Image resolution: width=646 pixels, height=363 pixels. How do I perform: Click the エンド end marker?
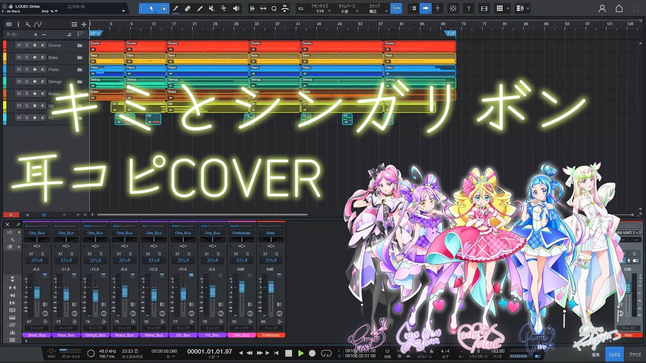pos(450,34)
